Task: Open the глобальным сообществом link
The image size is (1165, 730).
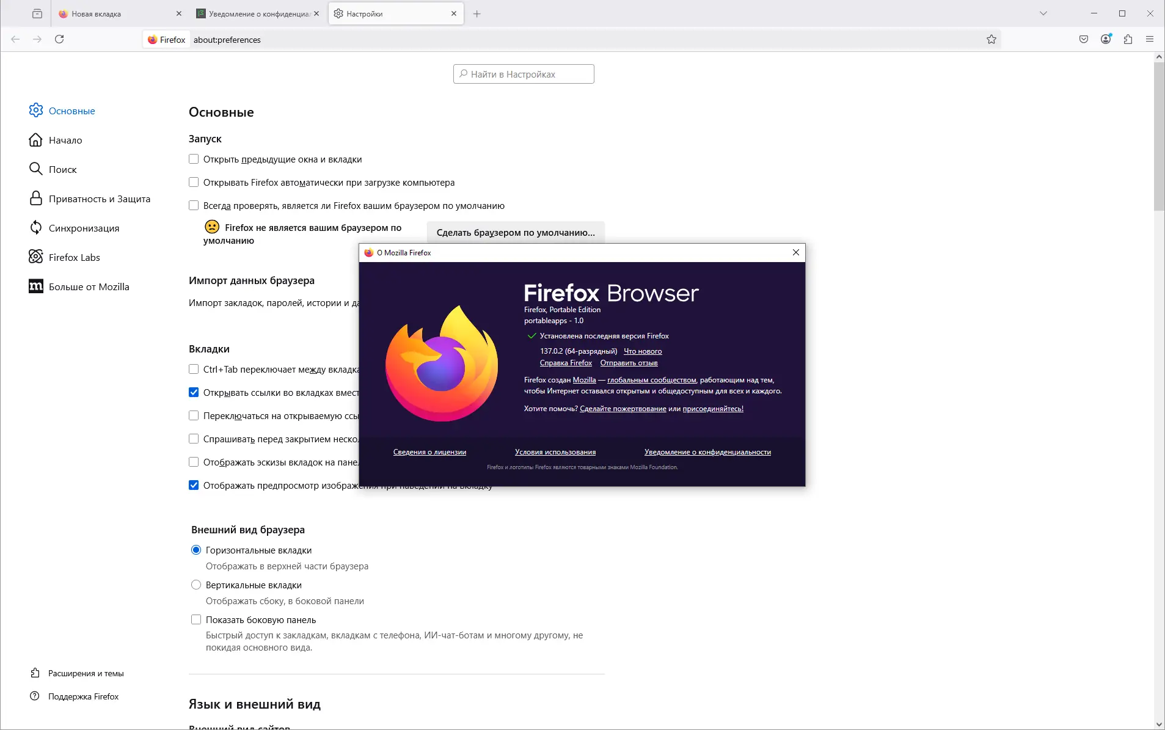Action: 652,380
